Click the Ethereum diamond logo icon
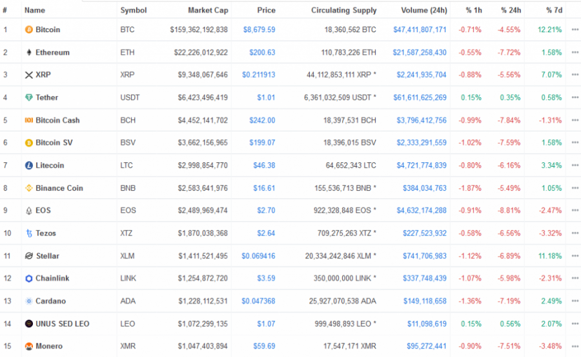 pyautogui.click(x=29, y=53)
